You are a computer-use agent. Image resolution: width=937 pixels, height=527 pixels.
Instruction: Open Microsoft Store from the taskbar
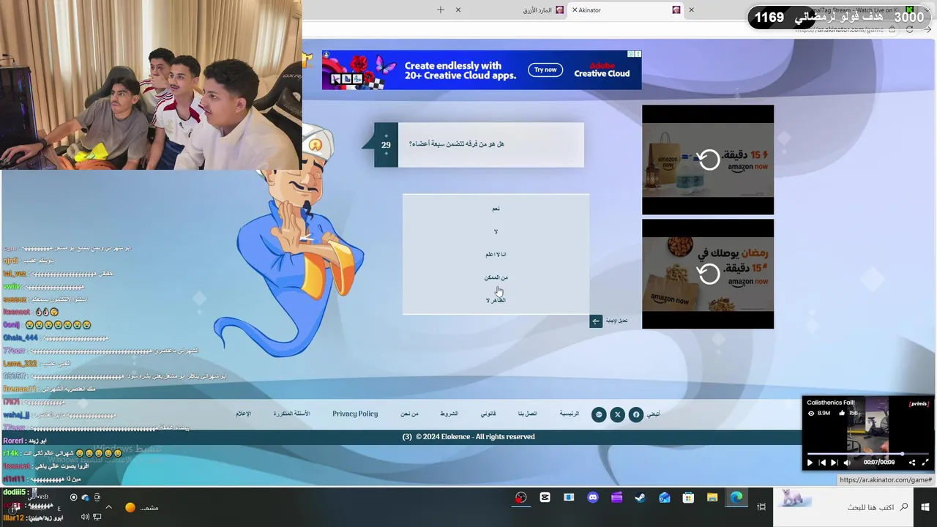pos(688,498)
